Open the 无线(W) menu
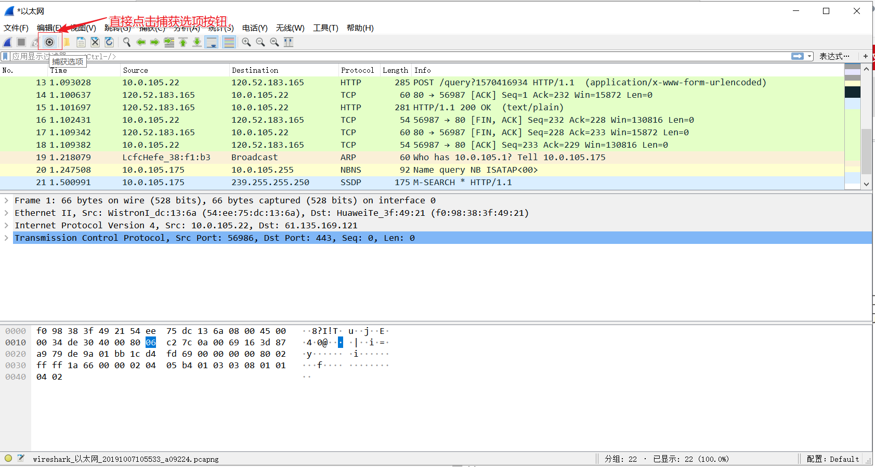The width and height of the screenshot is (875, 467). pos(290,28)
